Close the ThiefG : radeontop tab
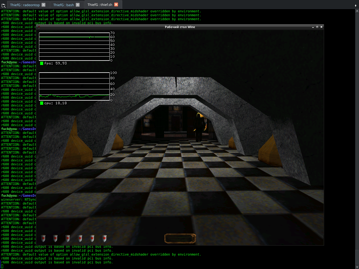359x269 pixels. pyautogui.click(x=43, y=5)
